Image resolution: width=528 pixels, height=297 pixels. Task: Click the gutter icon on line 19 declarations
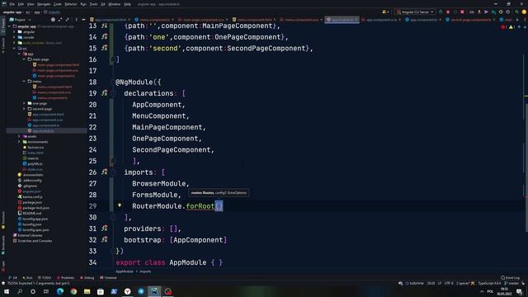[x=105, y=93]
